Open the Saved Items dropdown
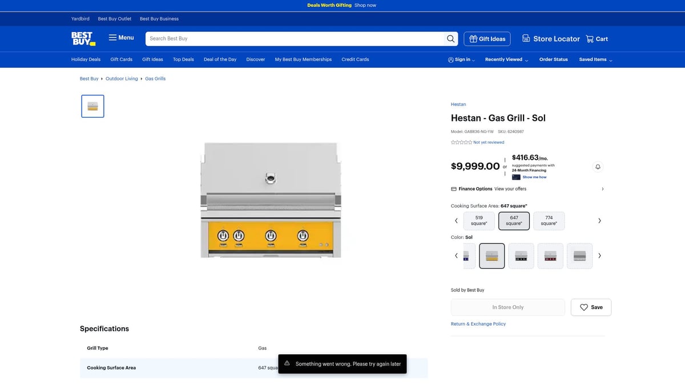The width and height of the screenshot is (685, 385). pyautogui.click(x=595, y=59)
